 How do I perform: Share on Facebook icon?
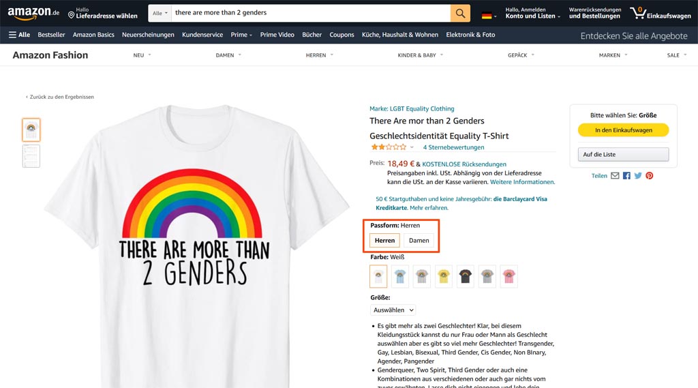point(626,176)
